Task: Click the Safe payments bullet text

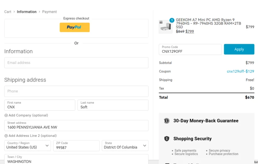Action: tap(186, 150)
